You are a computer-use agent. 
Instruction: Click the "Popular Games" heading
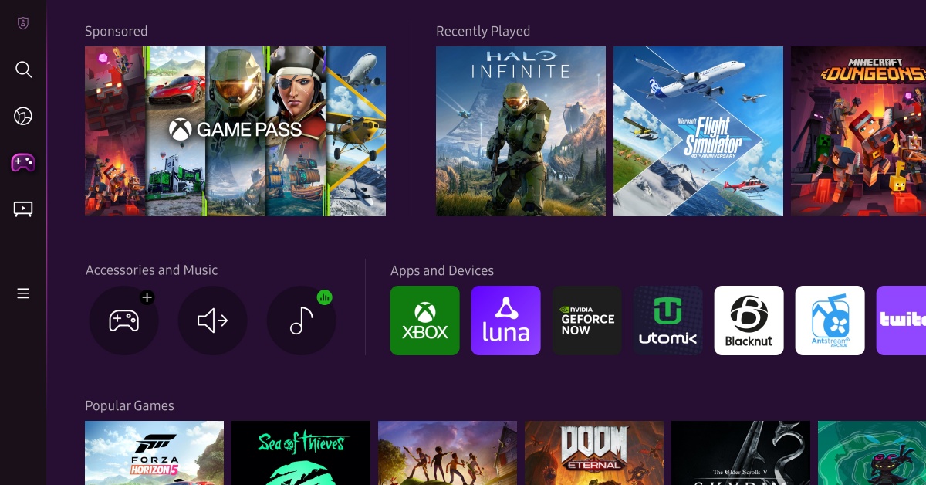tap(130, 406)
